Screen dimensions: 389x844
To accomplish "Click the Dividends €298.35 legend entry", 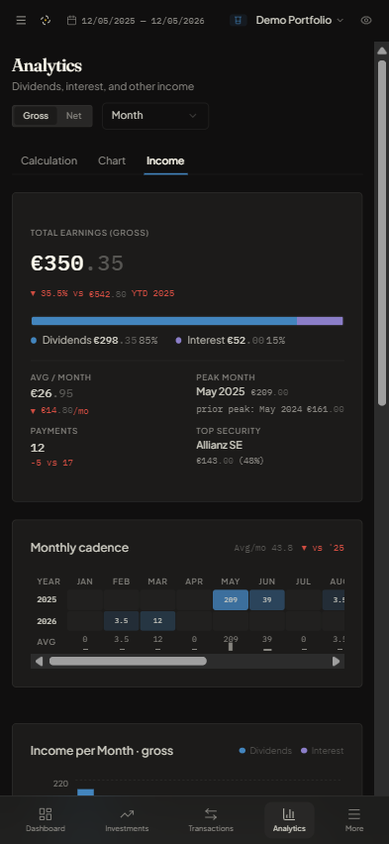I will click(x=94, y=340).
